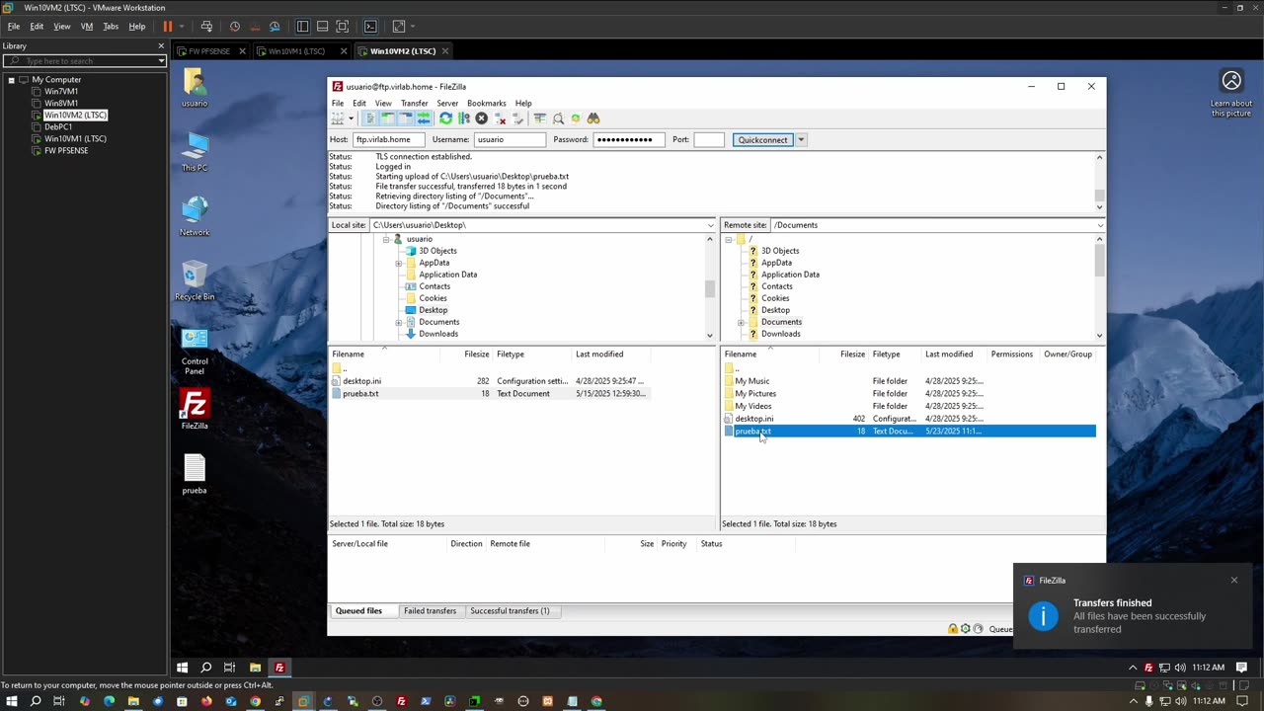Expand the local AppData tree node
1264x711 pixels.
coord(398,263)
